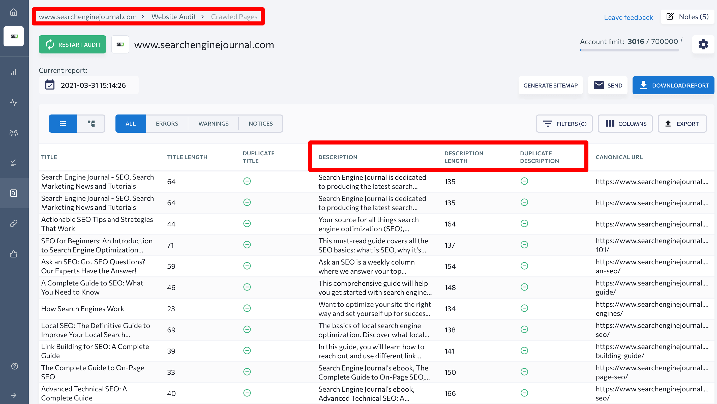Click duplicate description icon for On-Page SEO row
717x404 pixels.
pos(524,372)
